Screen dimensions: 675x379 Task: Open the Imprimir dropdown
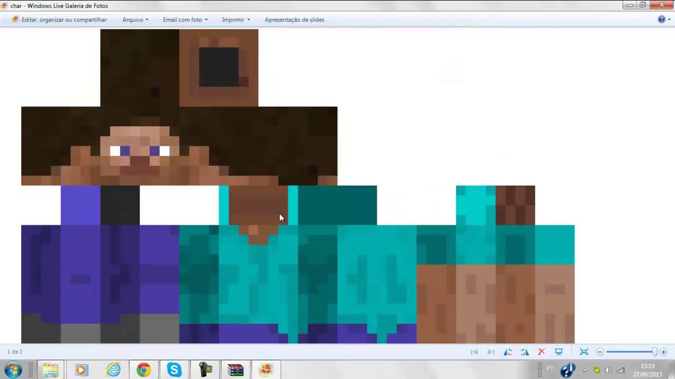tap(236, 19)
